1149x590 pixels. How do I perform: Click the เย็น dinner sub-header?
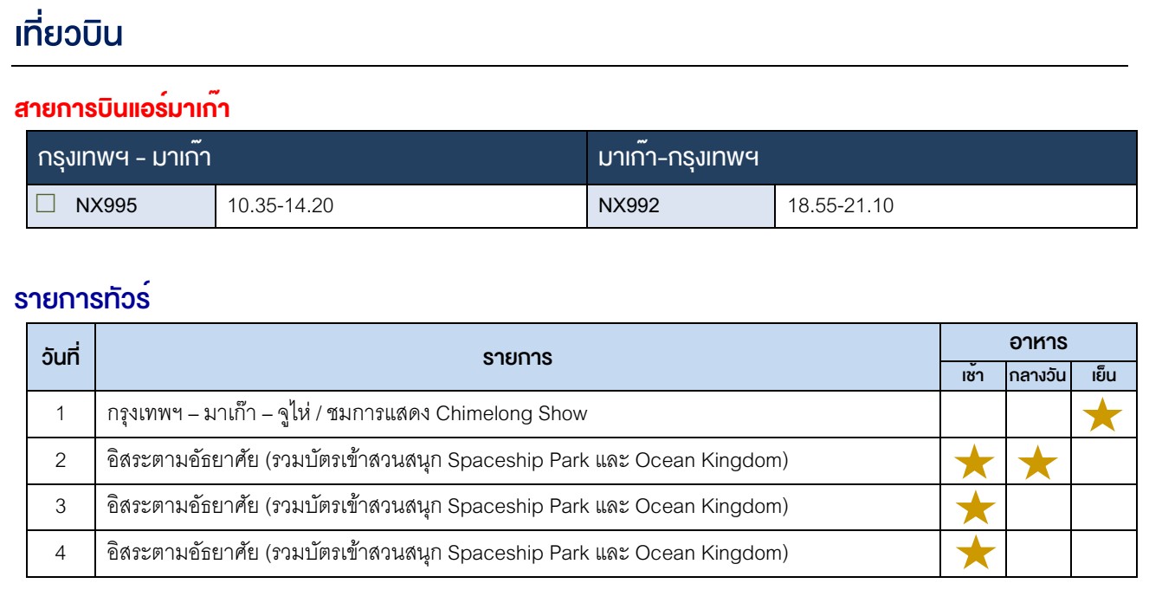1103,376
